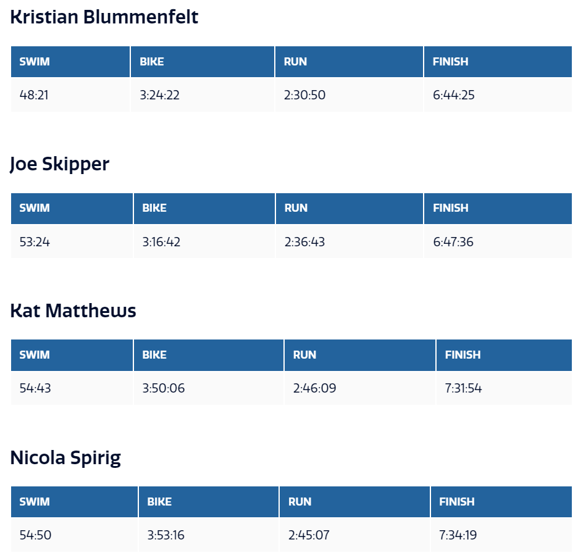Click the Nicola Spirig heading
Viewport: 578px width, 558px height.
click(65, 458)
